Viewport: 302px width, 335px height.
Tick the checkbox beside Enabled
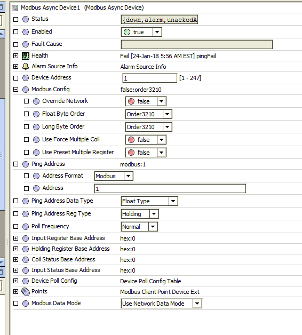point(15,32)
